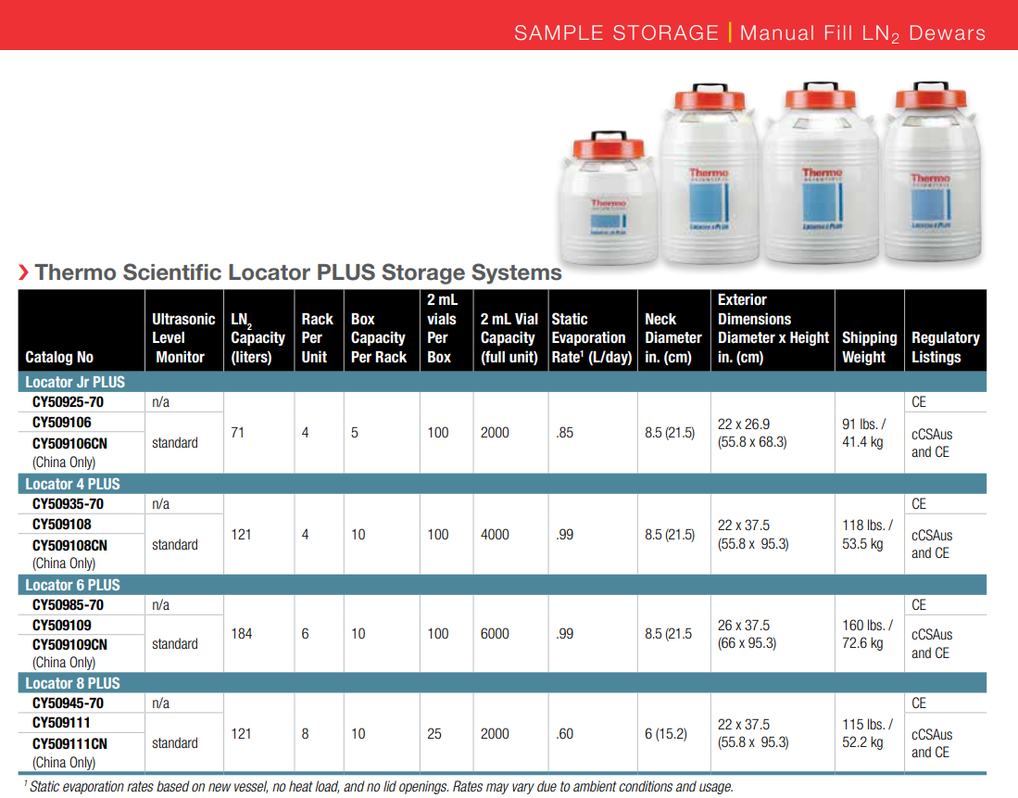The height and width of the screenshot is (798, 1018).
Task: Click the 'Regulatory Listings' column header
Action: (945, 347)
